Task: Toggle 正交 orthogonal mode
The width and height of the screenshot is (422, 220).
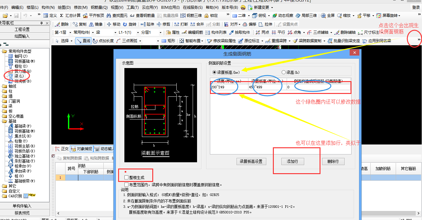Action: [x=62, y=149]
